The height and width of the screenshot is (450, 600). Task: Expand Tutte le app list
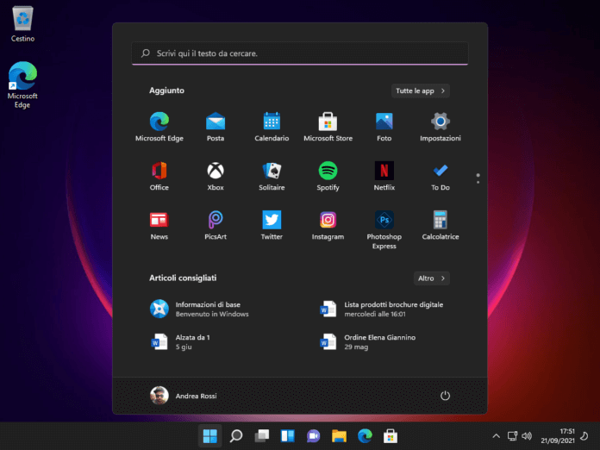coord(420,91)
